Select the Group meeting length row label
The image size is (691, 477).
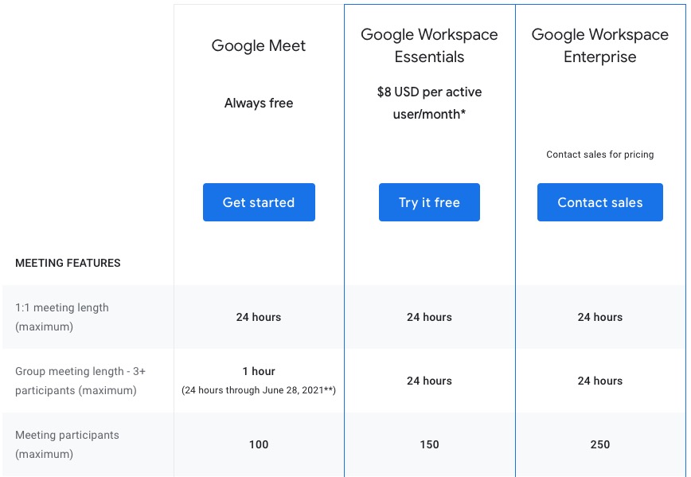pyautogui.click(x=80, y=381)
